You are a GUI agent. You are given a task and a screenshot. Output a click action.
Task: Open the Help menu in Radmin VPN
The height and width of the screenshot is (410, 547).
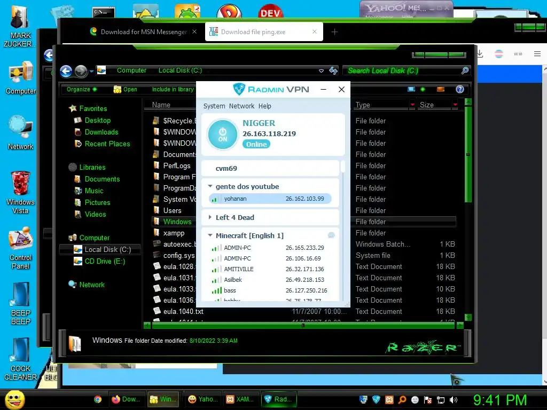[265, 106]
